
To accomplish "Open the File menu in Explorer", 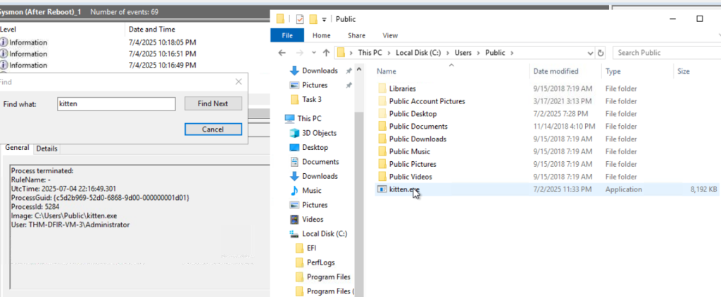I will point(287,35).
